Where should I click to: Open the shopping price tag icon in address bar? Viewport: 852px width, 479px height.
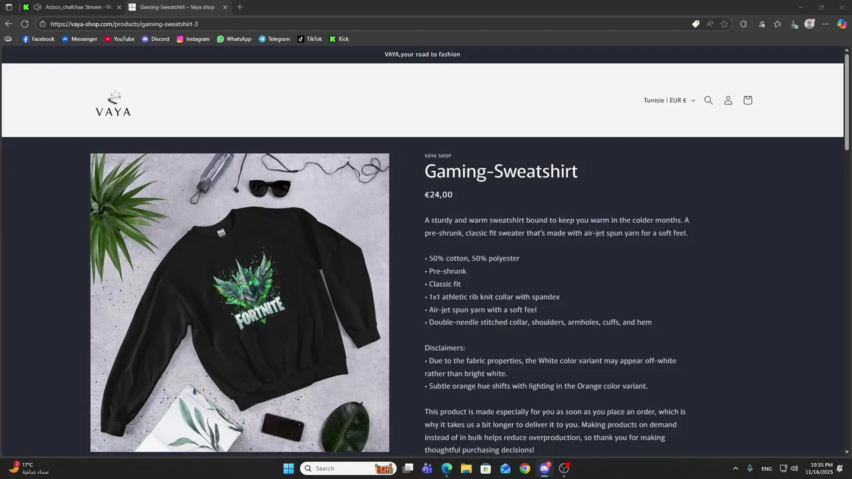click(696, 24)
